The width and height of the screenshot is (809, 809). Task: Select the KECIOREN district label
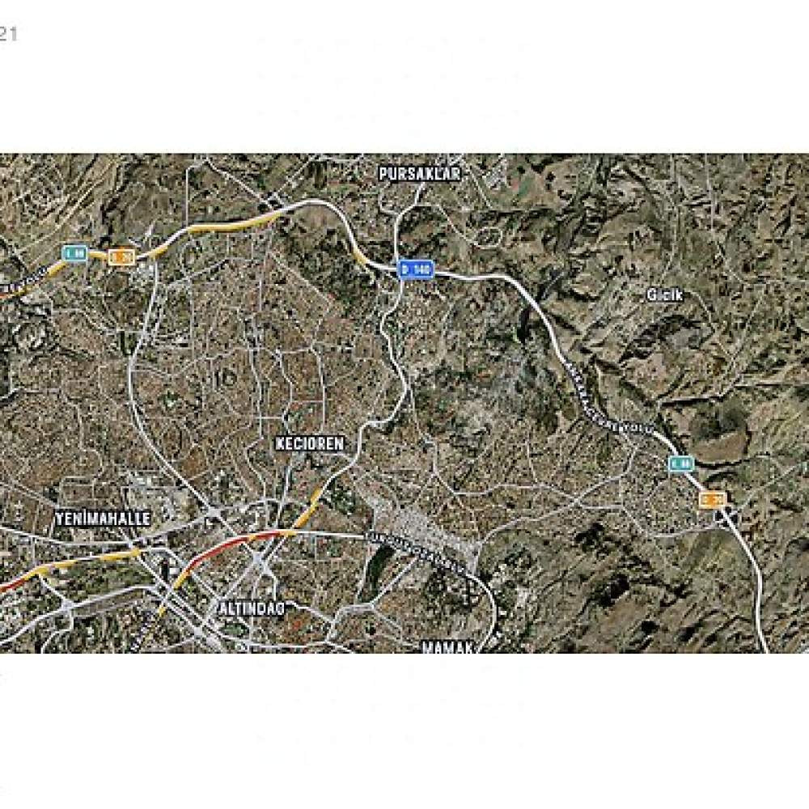[310, 443]
